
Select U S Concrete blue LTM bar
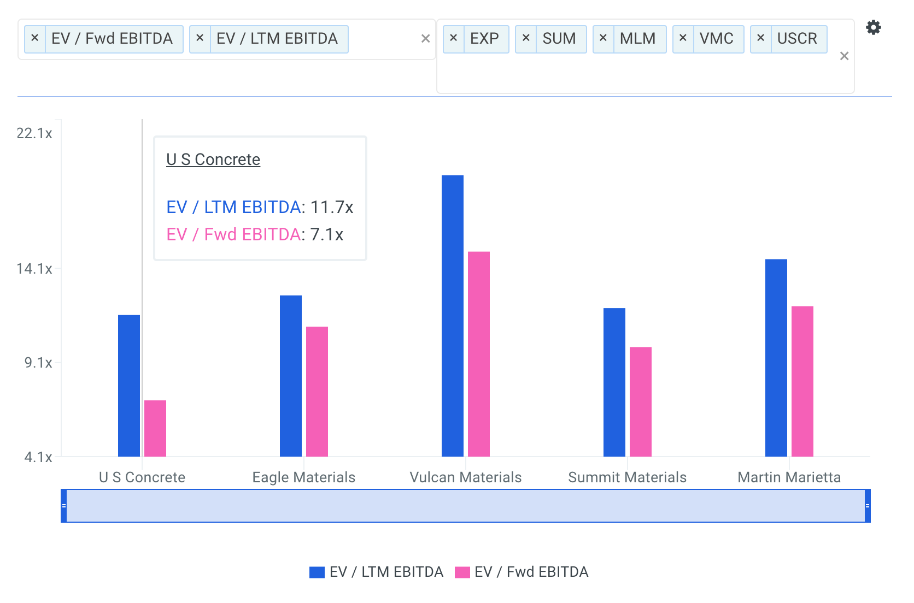coord(129,386)
